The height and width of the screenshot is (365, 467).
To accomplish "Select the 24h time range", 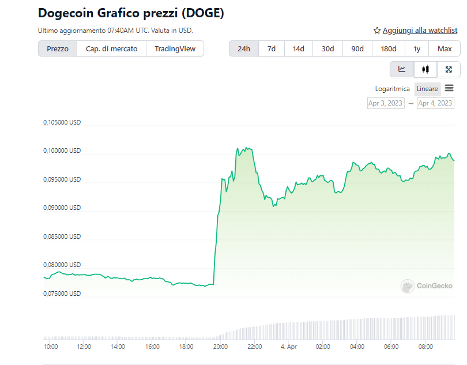I will tap(244, 48).
